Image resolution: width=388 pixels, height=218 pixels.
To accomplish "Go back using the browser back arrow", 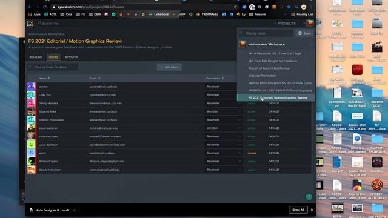I will point(30,7).
